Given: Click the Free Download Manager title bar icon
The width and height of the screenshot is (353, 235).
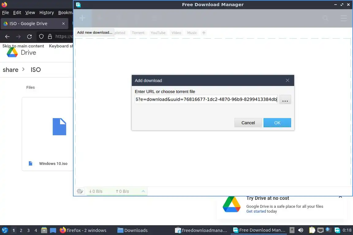Looking at the screenshot, I should [78, 5].
